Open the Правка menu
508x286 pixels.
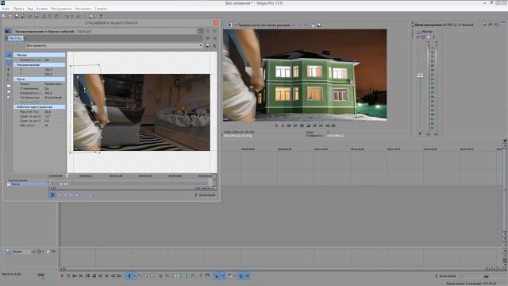click(18, 9)
